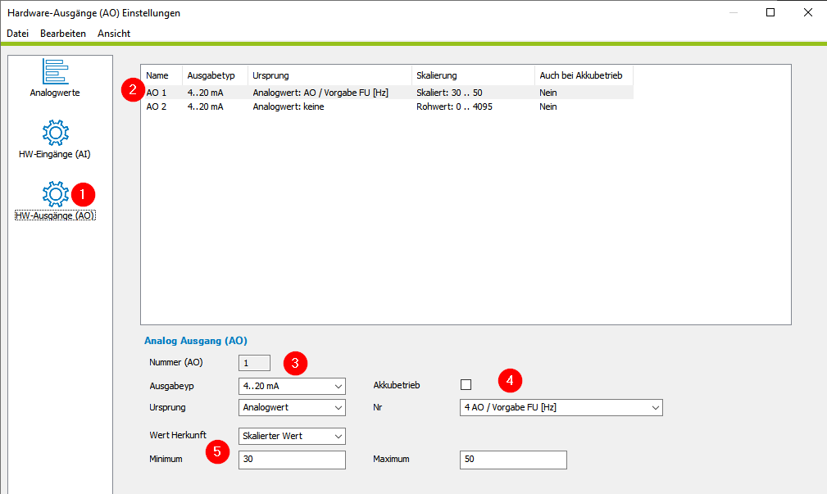Open the Nr dropdown showing Vorgabe FU

pyautogui.click(x=561, y=407)
